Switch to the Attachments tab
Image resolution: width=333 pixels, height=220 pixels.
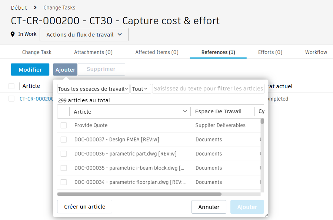click(x=93, y=52)
